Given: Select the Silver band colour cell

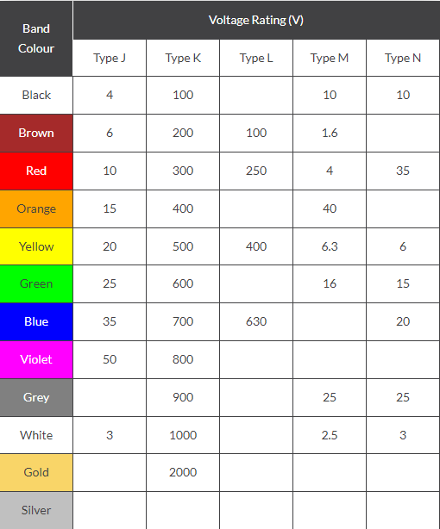Looking at the screenshot, I should point(36,510).
